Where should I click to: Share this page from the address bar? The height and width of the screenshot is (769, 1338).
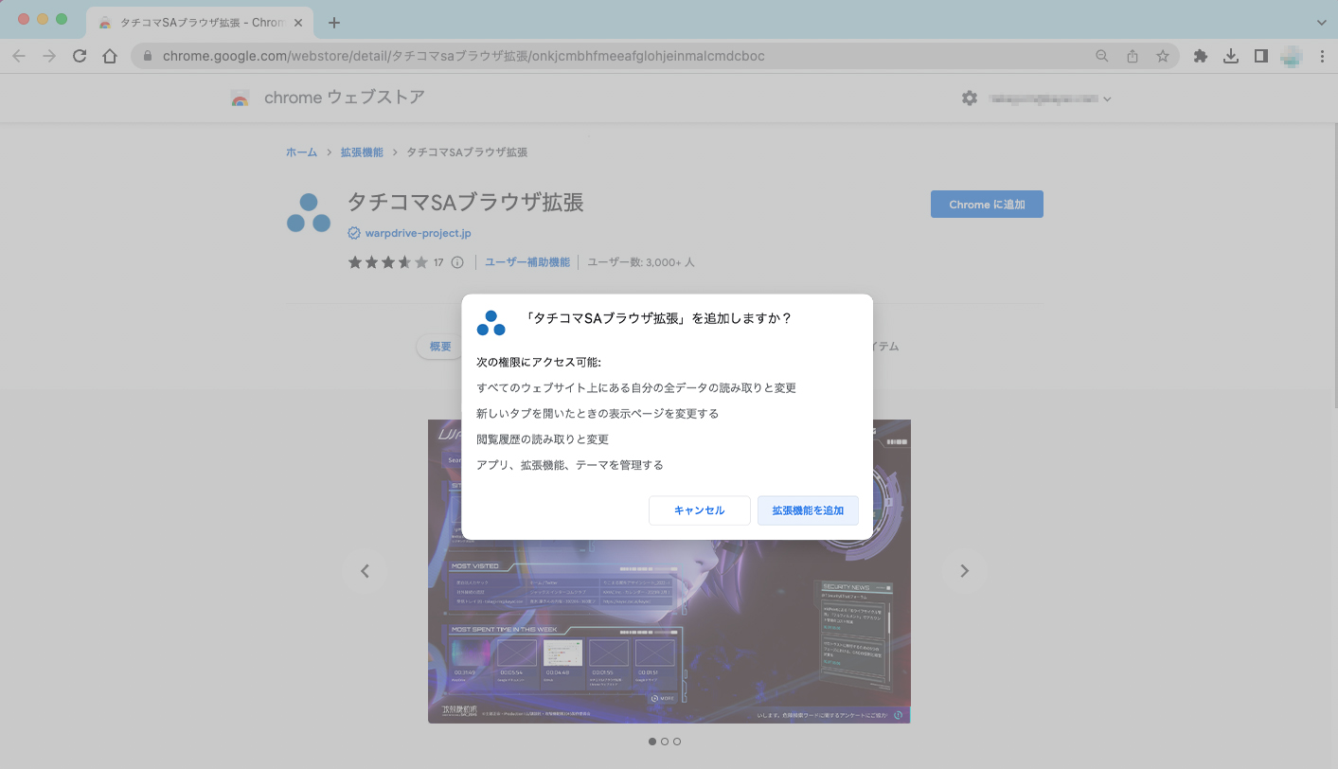pyautogui.click(x=1133, y=56)
